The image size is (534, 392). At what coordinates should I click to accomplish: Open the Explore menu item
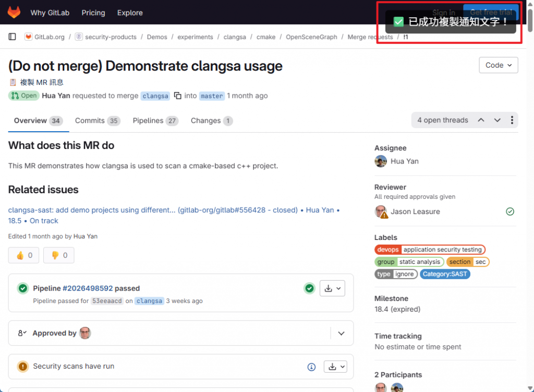coord(130,12)
